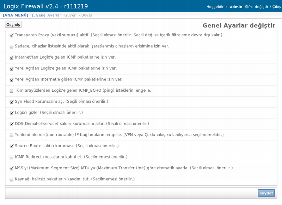The height and width of the screenshot is (205, 282).
Task: Toggle Yerel Ağ'dan Internet'e giden ICMP checkbox
Action: [x=12, y=80]
